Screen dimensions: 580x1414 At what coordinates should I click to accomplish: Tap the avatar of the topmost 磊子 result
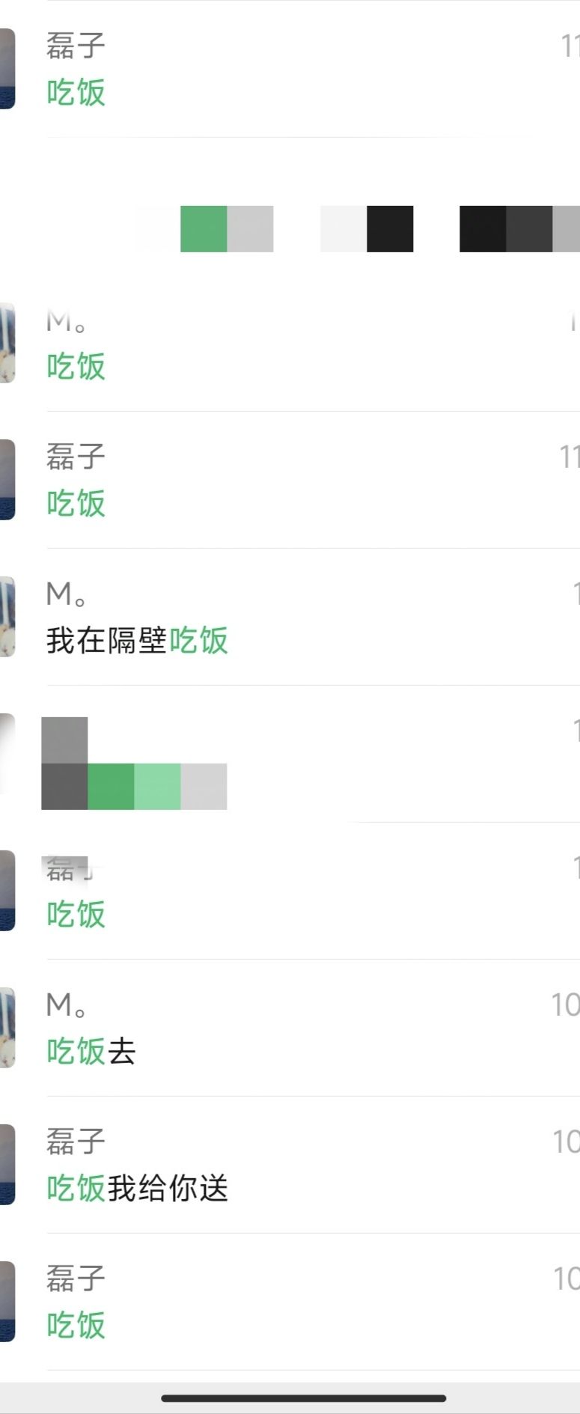coord(7,69)
